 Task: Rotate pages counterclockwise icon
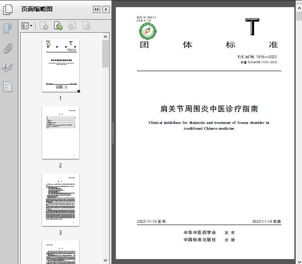72,26
